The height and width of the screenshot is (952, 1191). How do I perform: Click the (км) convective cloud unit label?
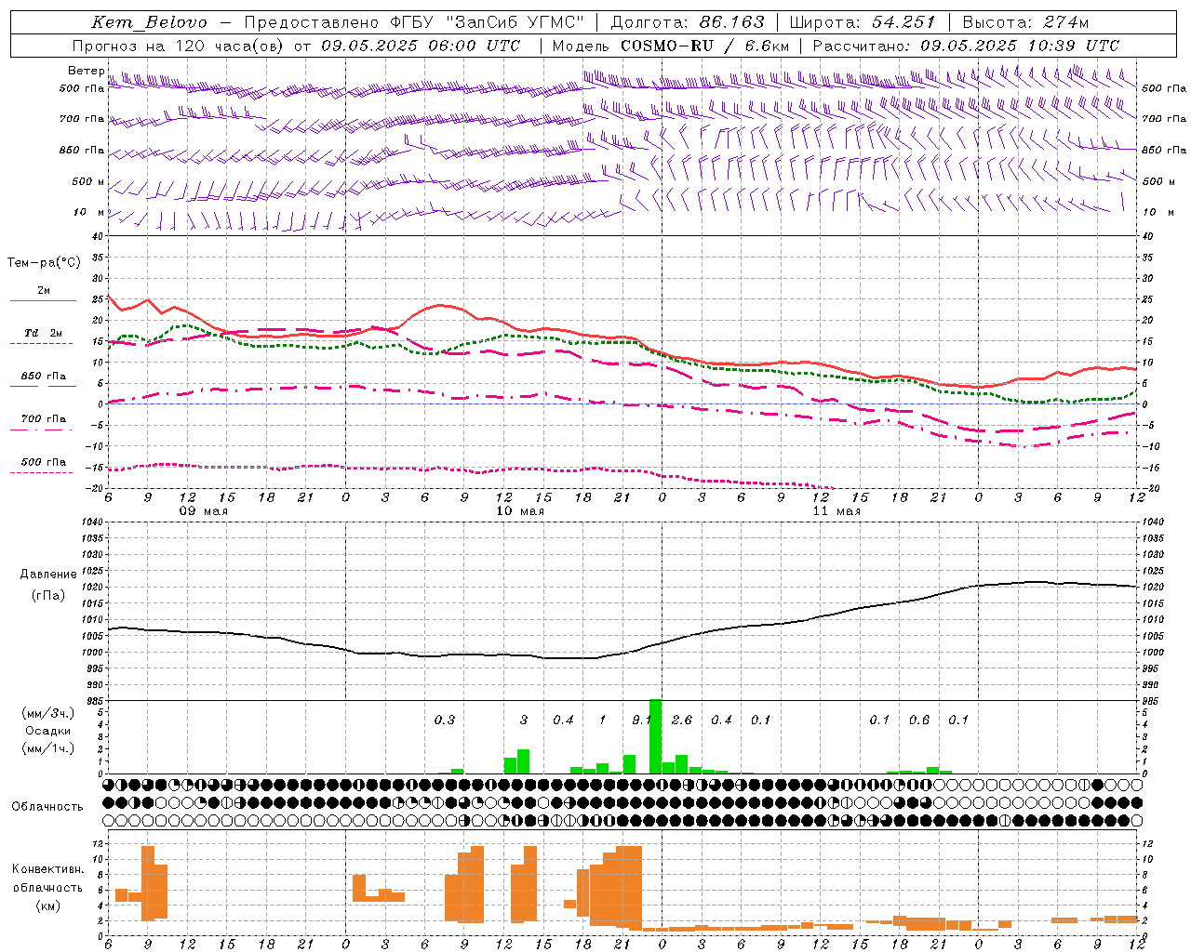coord(47,906)
